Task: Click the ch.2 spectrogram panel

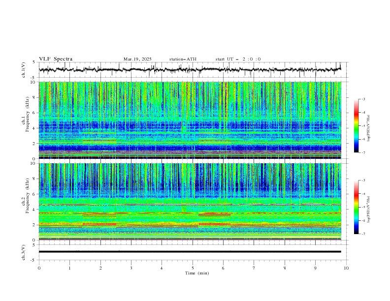Action: [190, 202]
